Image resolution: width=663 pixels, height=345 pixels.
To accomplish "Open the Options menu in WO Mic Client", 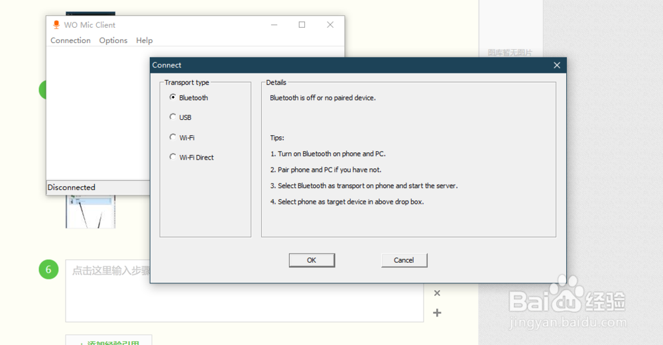I will coord(113,40).
